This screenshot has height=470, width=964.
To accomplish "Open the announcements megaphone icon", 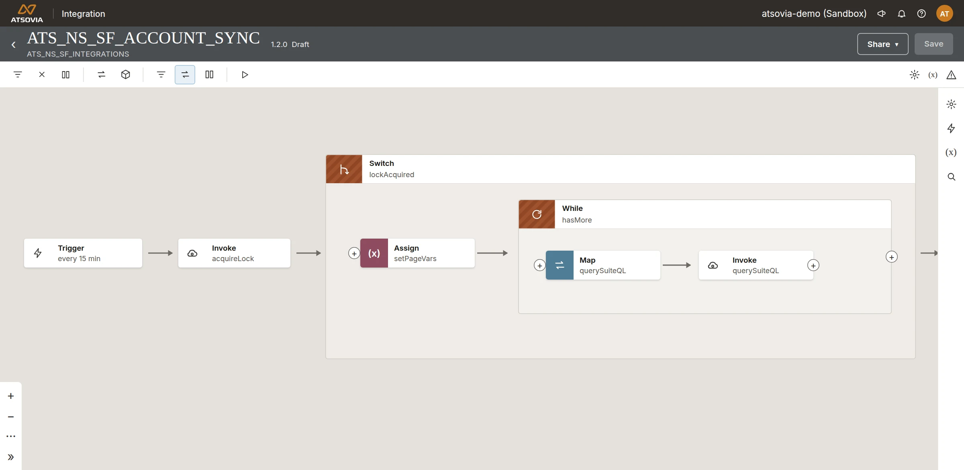I will 881,14.
